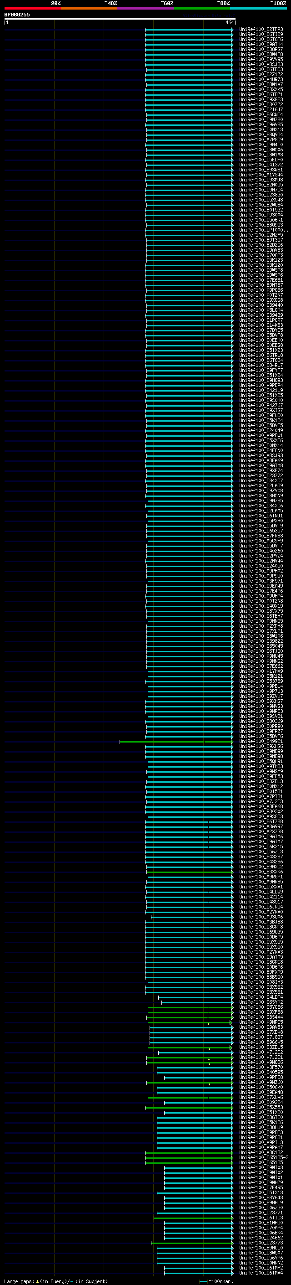Click the green alignment bar for UniRef100_O49921
The width and height of the screenshot is (291, 1285).
click(x=176, y=742)
